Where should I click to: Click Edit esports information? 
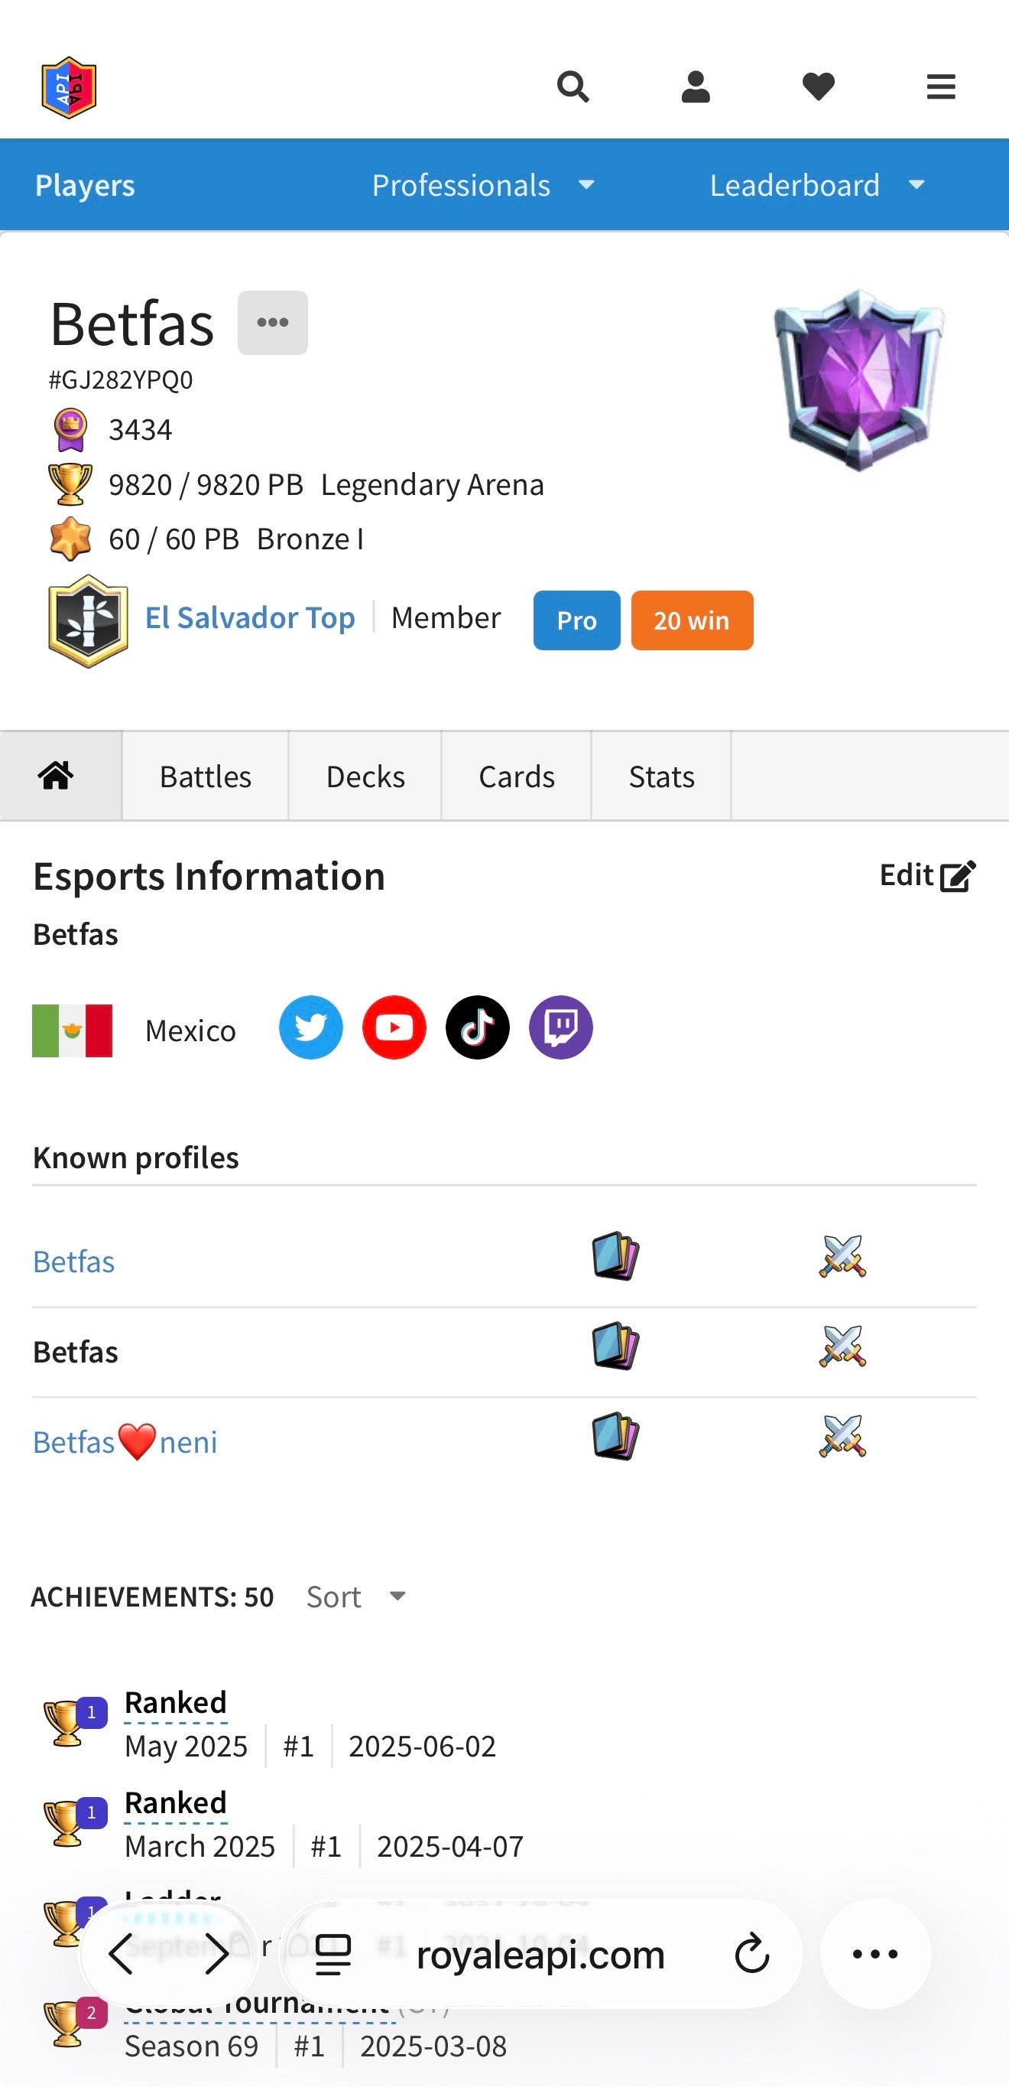tap(927, 876)
